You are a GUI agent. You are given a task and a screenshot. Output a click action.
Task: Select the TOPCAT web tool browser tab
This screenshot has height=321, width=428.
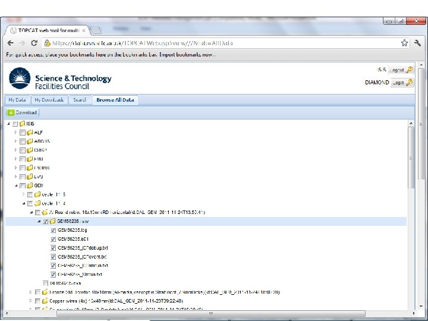(x=48, y=30)
